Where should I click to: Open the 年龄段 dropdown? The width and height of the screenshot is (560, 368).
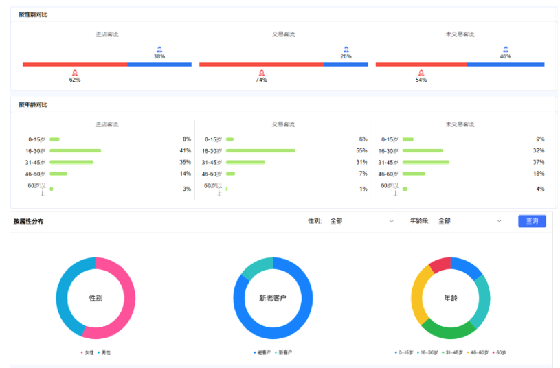pos(470,221)
